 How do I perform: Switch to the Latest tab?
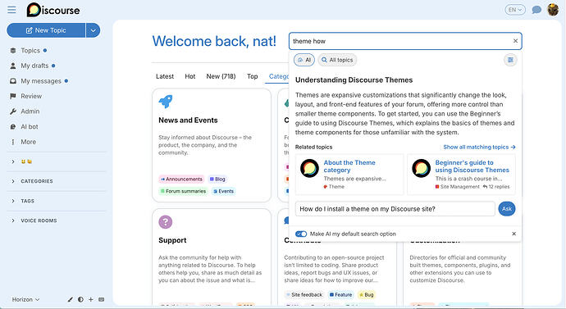pyautogui.click(x=165, y=76)
